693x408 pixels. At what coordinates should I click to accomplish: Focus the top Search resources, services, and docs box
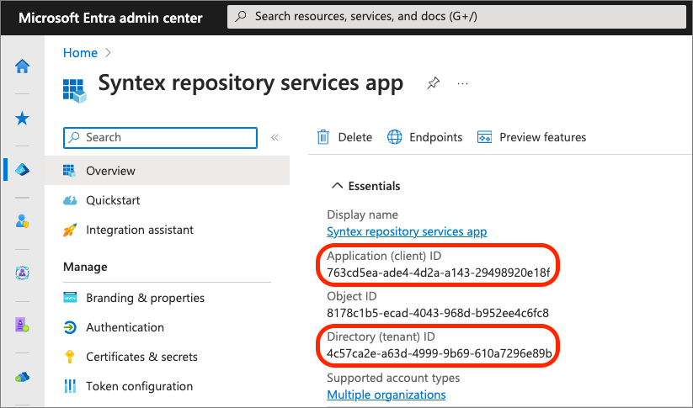pos(456,17)
